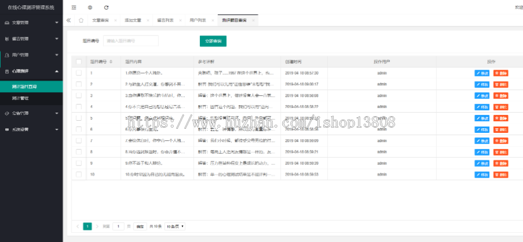The width and height of the screenshot is (523, 242).
Task: Check the checkbox for row 9
Action: (78, 164)
